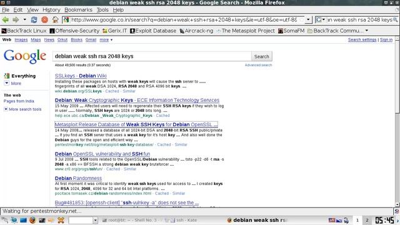Open the Help menu
Screen dimensions: 400x225
point(118,10)
